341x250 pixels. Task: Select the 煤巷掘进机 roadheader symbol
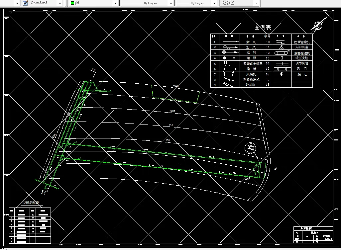(x=282, y=52)
